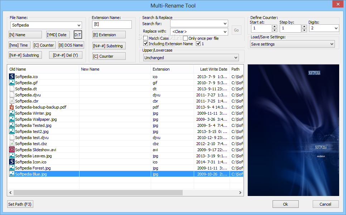Screen dimensions: 346x215
Task: Insert the [8] DOS Name placeholder
Action: click(71, 45)
